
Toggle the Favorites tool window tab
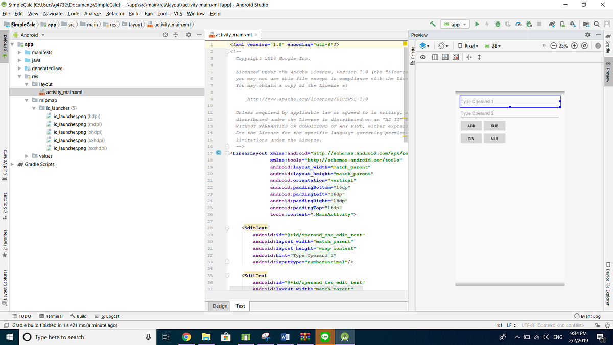tap(4, 243)
